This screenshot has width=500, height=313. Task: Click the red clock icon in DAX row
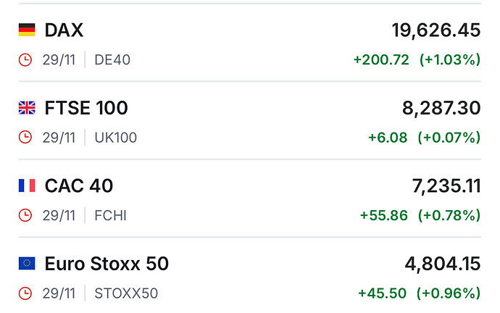point(25,59)
